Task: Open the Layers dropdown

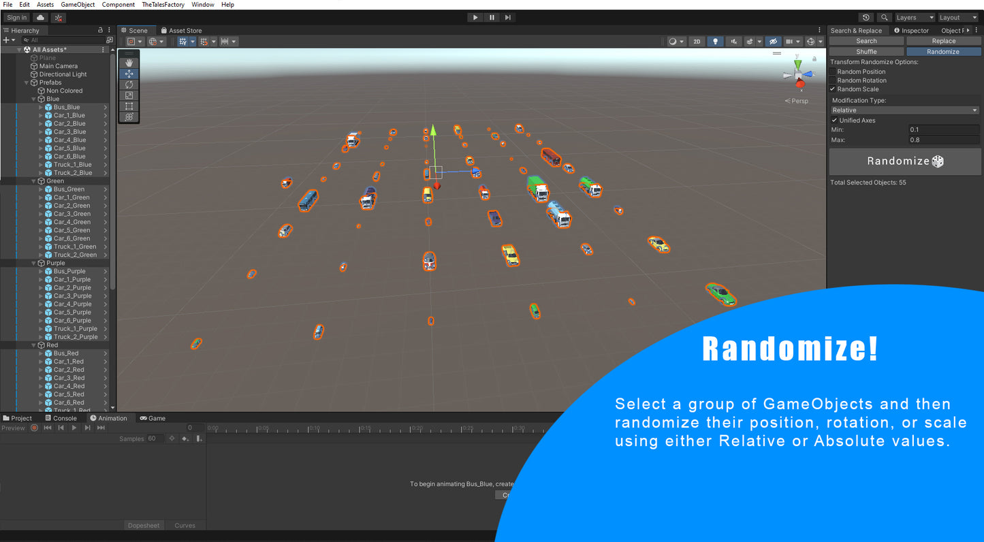Action: [x=914, y=18]
